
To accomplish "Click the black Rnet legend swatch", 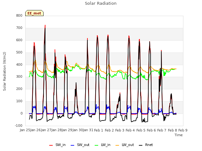I will (141, 145).
